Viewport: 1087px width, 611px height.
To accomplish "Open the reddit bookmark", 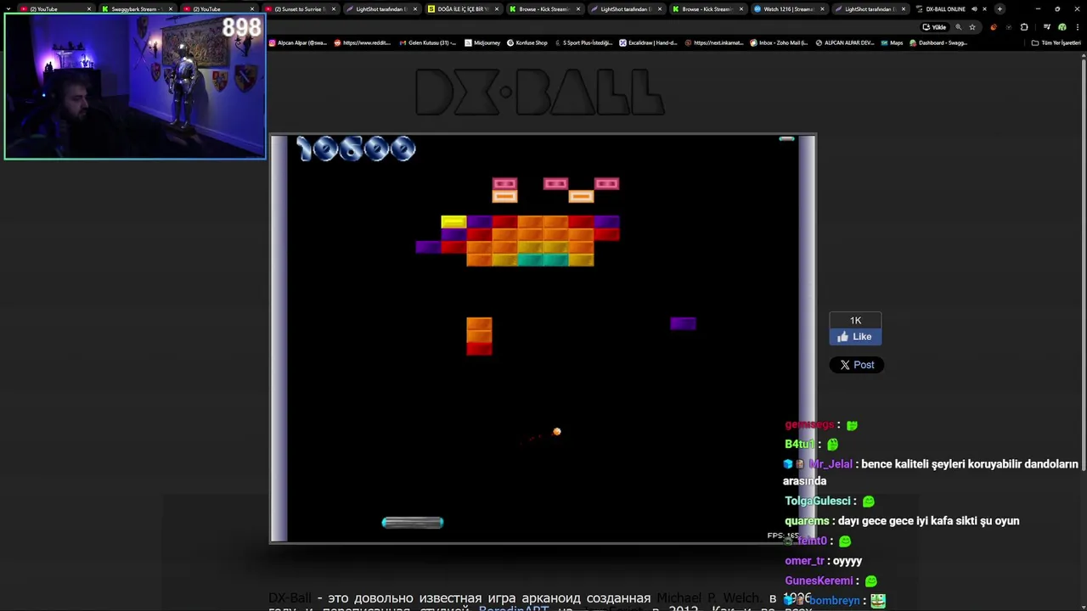I will click(x=363, y=42).
